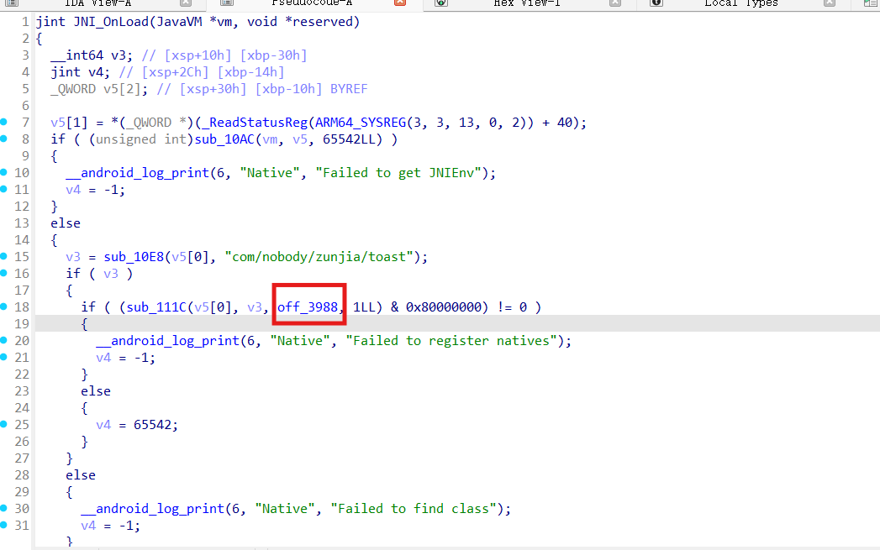This screenshot has height=550, width=880.
Task: Toggle breakpoint dot on line 7
Action: pos(4,123)
